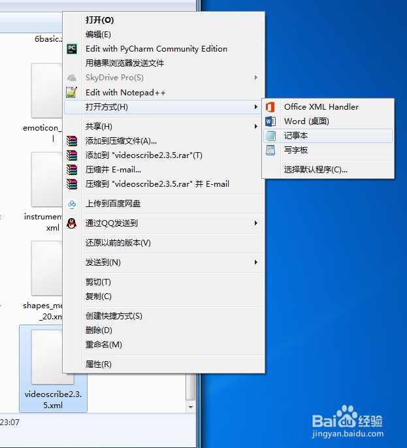The height and width of the screenshot is (448, 407).
Task: Expand 共享(H) submenu arrow
Action: 256,126
